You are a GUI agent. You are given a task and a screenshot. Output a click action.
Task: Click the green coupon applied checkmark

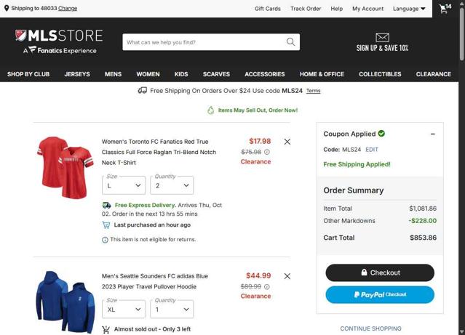pos(381,134)
